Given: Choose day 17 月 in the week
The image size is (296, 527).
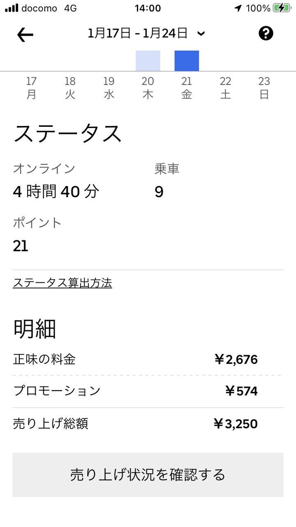Looking at the screenshot, I should (31, 88).
